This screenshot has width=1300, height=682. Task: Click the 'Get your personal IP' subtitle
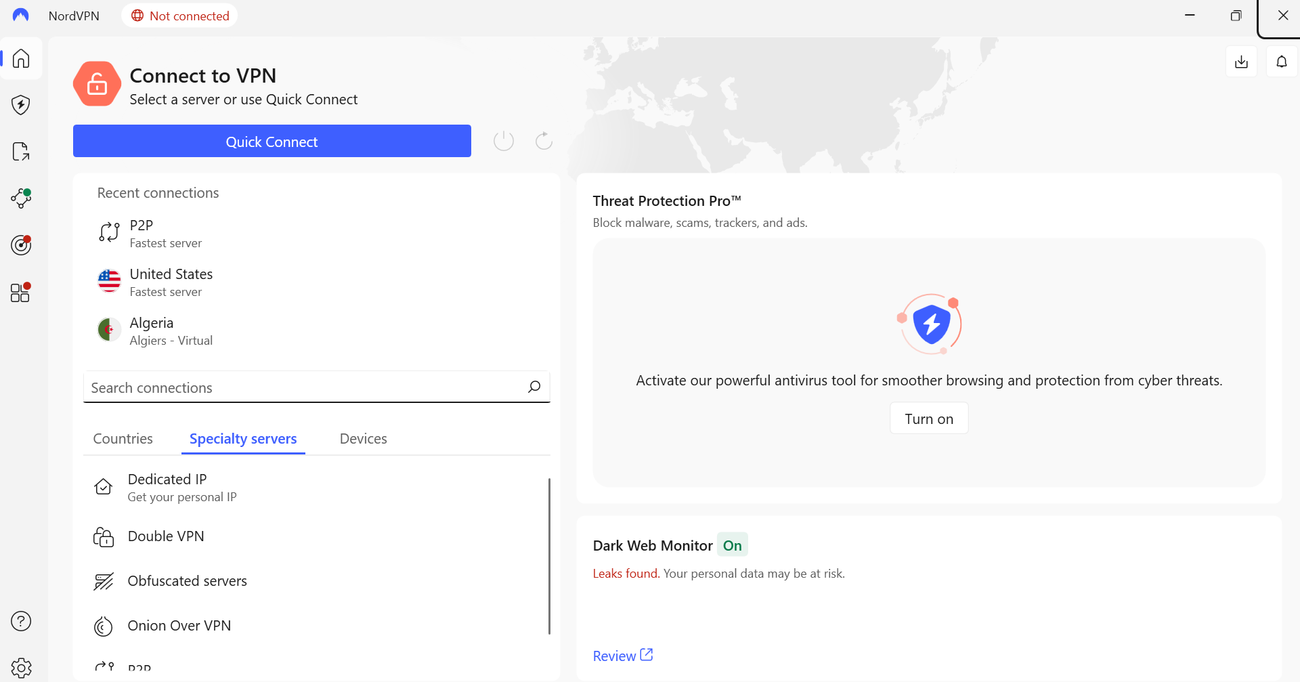(x=182, y=497)
